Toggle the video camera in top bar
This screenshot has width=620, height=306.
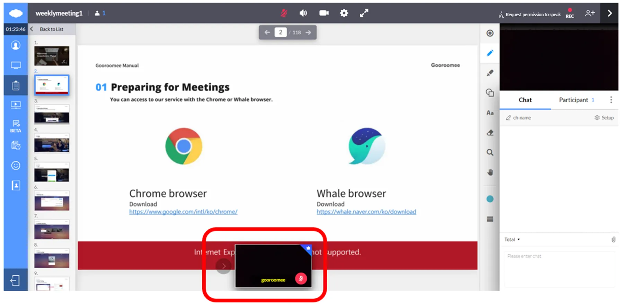pyautogui.click(x=324, y=13)
